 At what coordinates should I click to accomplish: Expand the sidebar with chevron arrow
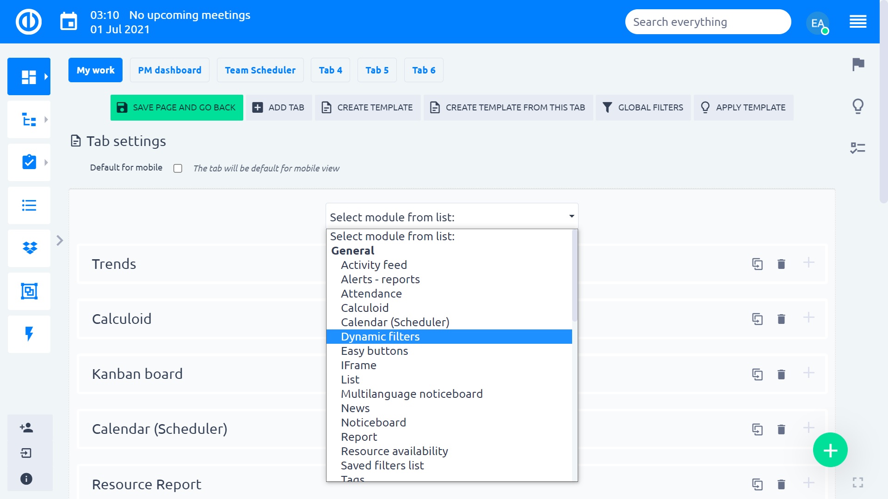(60, 240)
